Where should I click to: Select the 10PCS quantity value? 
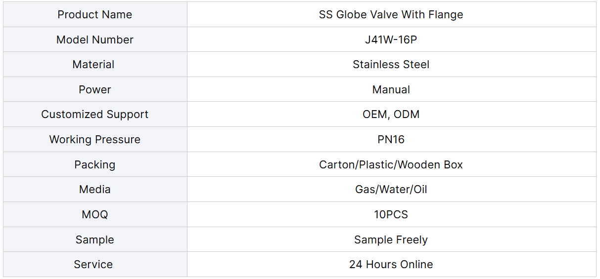[x=391, y=215]
